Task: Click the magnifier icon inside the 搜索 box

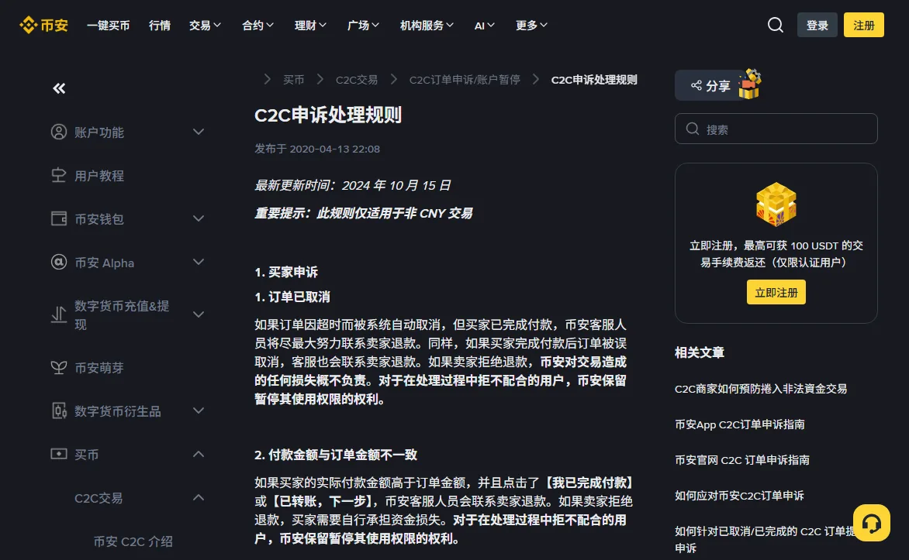Action: pos(692,129)
